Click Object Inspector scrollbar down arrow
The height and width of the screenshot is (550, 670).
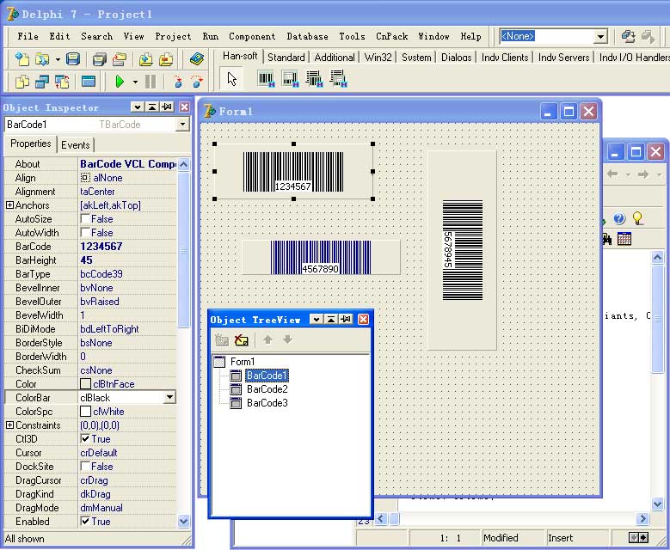point(184,522)
